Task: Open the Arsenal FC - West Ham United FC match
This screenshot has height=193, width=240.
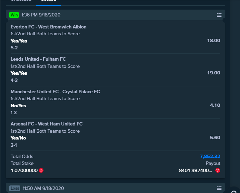Action: (x=47, y=124)
